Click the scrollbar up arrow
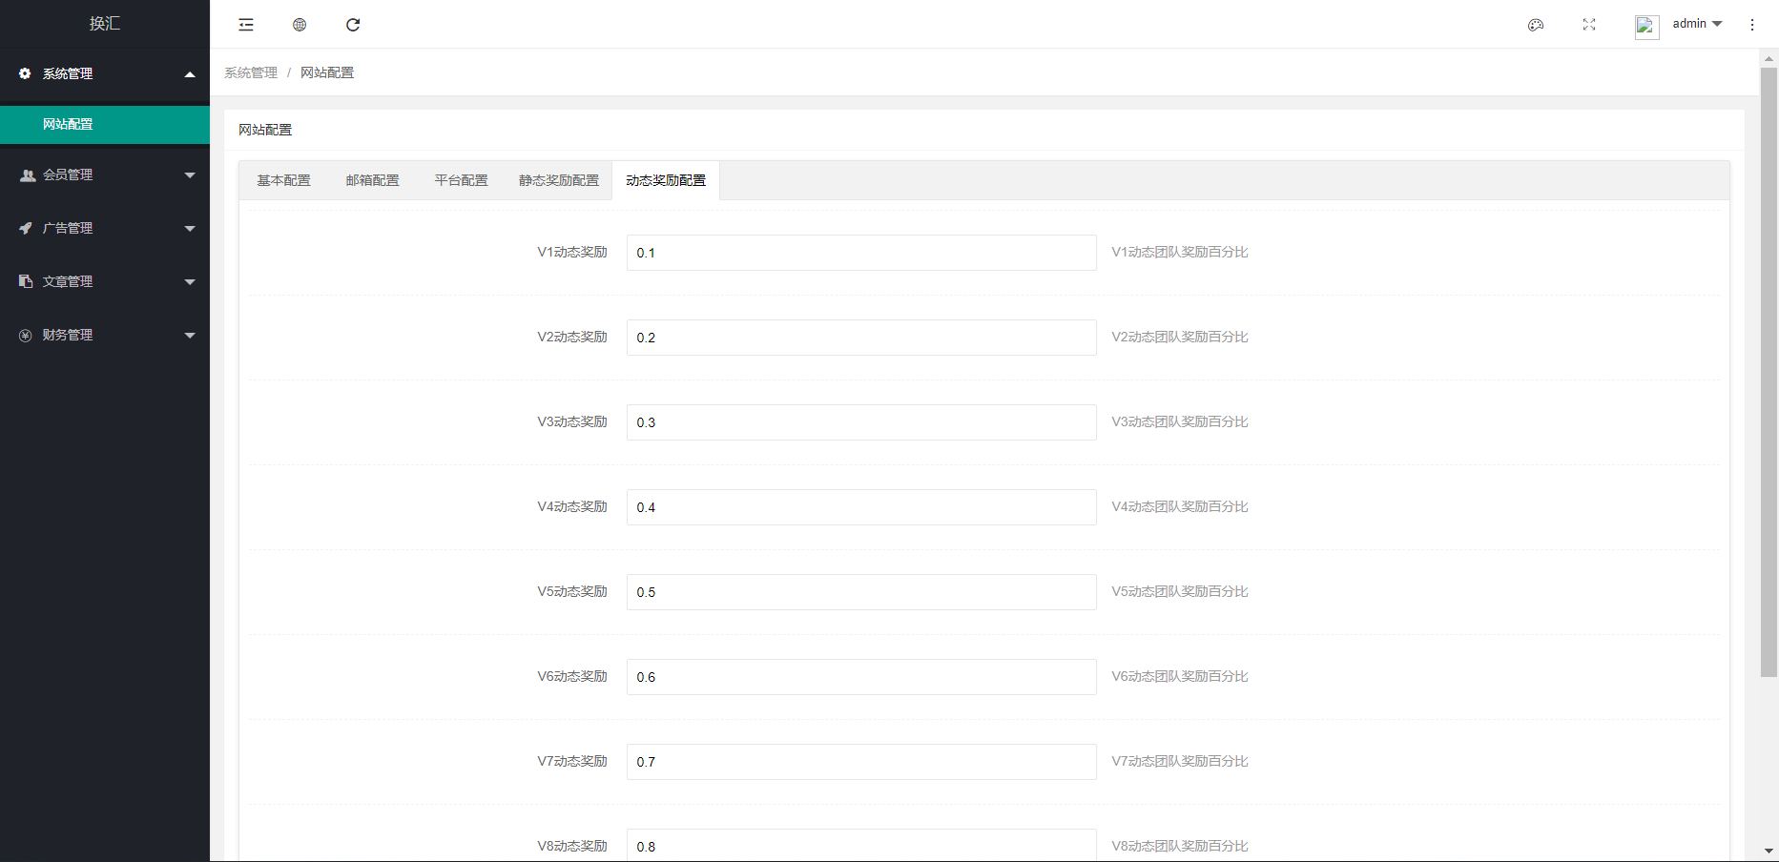1779x862 pixels. [1769, 58]
